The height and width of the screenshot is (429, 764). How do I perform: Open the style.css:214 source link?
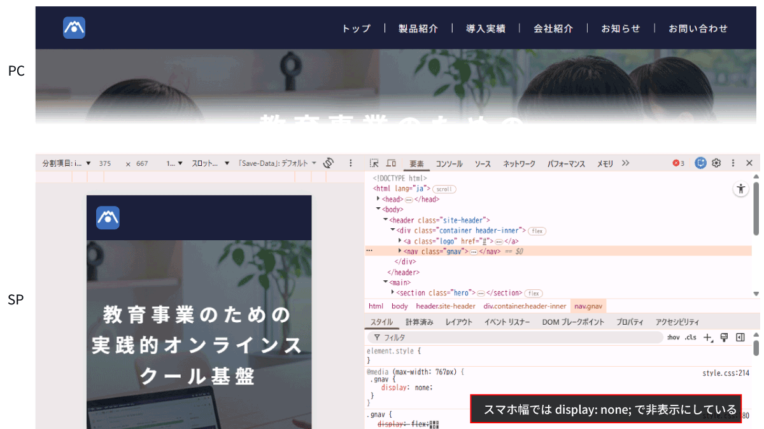[726, 373]
